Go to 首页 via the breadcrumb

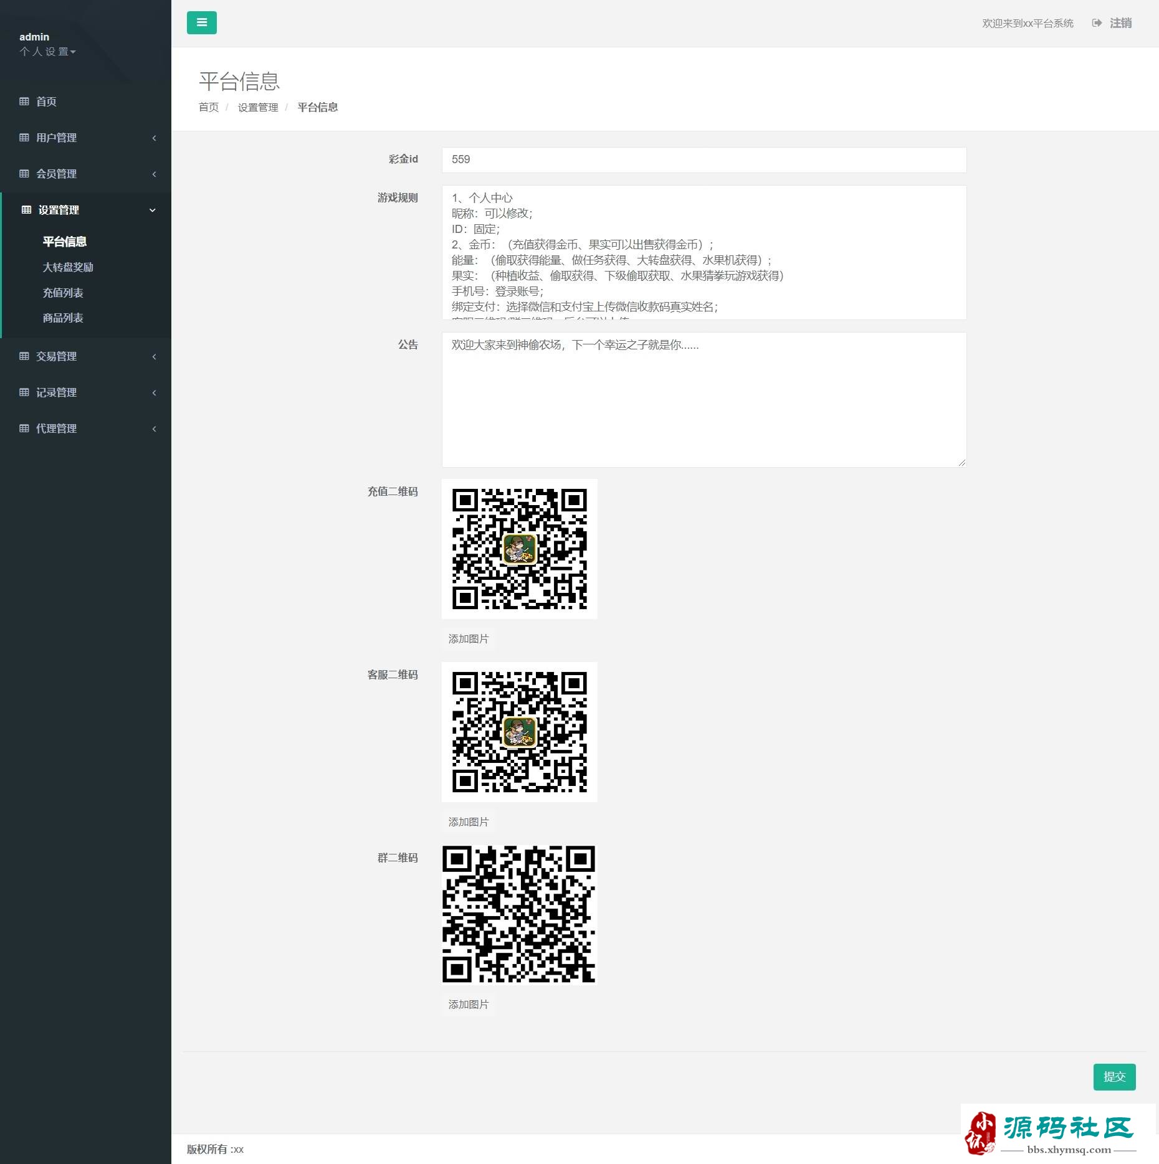tap(209, 107)
